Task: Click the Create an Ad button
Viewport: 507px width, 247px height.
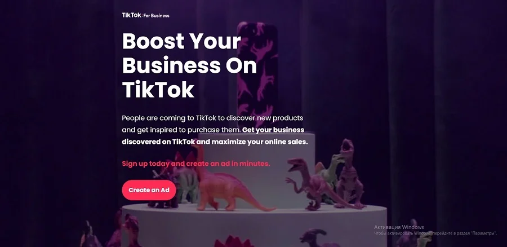Action: tap(149, 190)
